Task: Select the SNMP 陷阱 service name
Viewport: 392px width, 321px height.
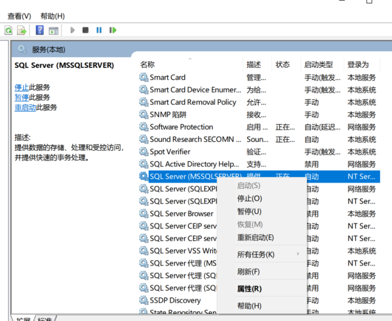Action: click(168, 115)
